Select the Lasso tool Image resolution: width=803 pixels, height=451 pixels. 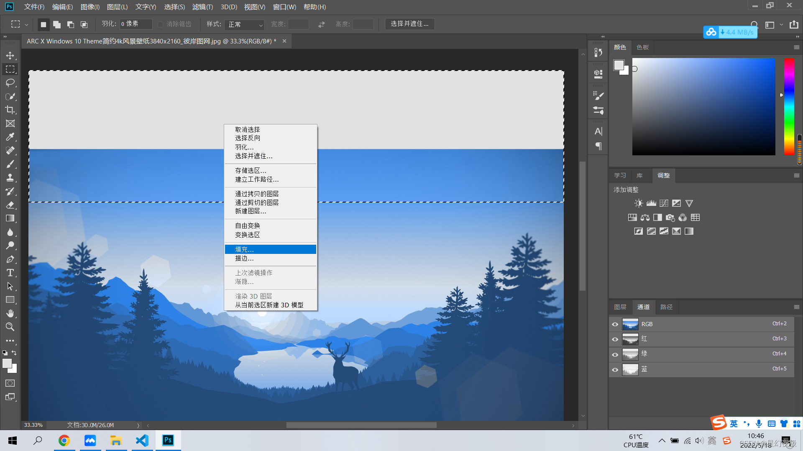(10, 83)
